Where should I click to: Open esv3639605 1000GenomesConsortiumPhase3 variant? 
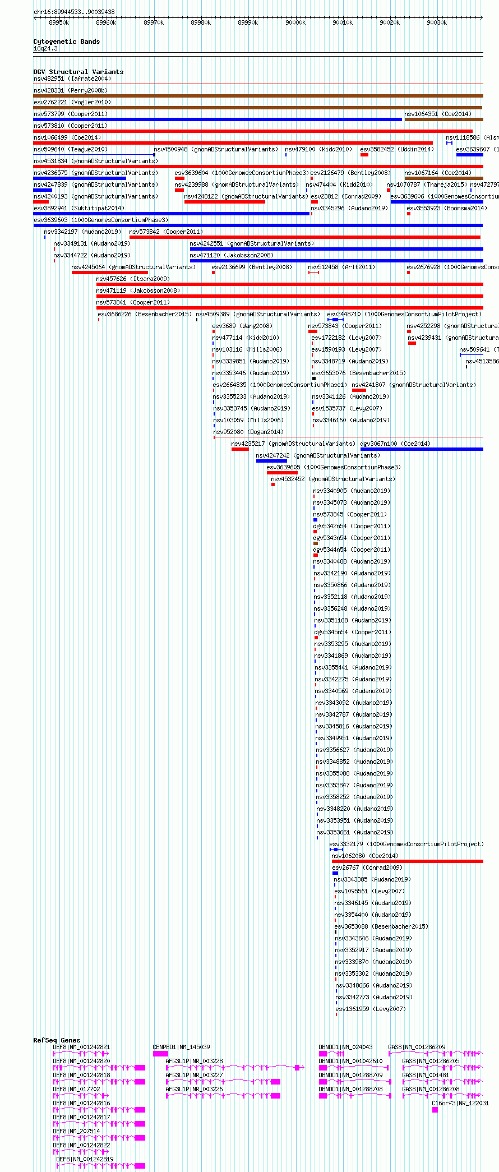(334, 467)
